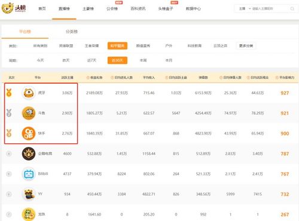
Task: Click the 4822.71 average income cell
Action: point(149,194)
